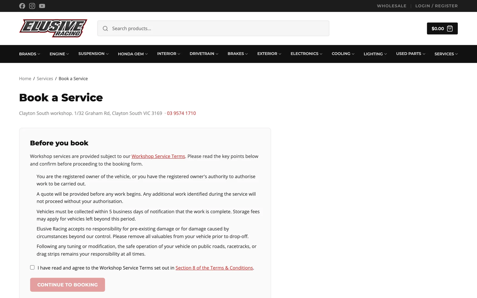Expand the Suspension menu dropdown
This screenshot has height=298, width=477.
coord(93,54)
